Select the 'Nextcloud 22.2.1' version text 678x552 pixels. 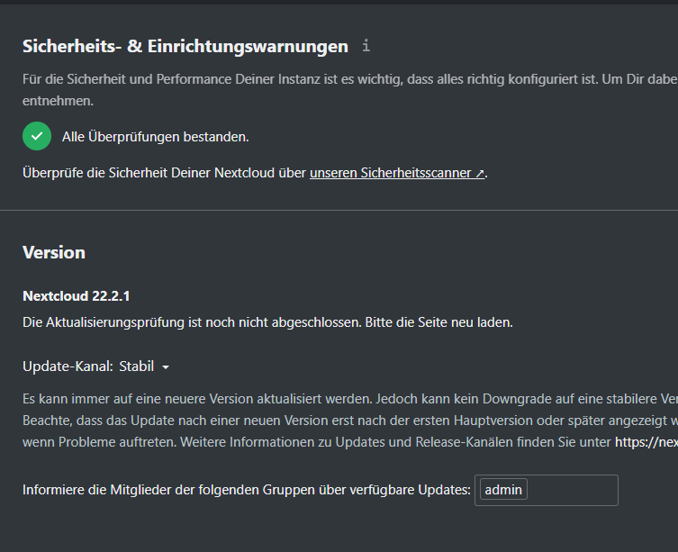tap(77, 296)
